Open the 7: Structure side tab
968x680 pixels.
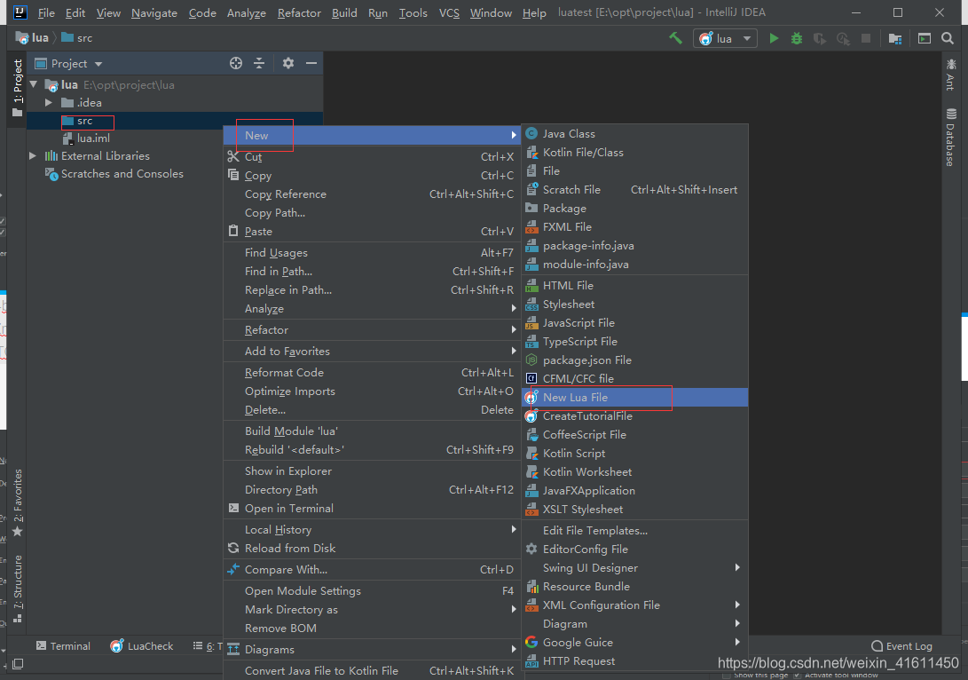coord(17,588)
